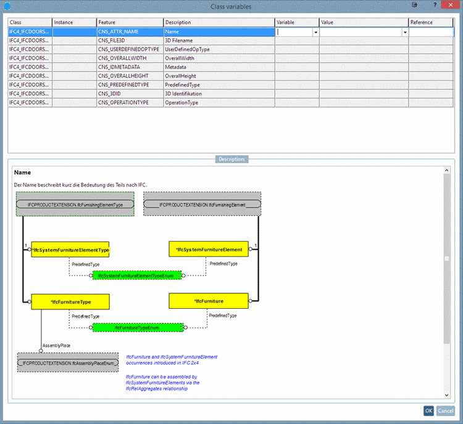Sort by the Description column header
The image size is (463, 424).
219,22
